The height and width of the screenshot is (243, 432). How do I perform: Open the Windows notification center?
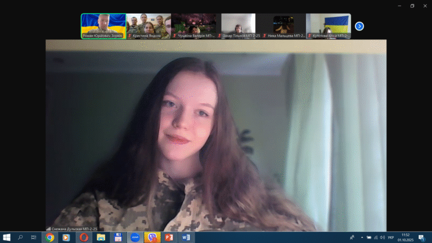[x=421, y=237]
